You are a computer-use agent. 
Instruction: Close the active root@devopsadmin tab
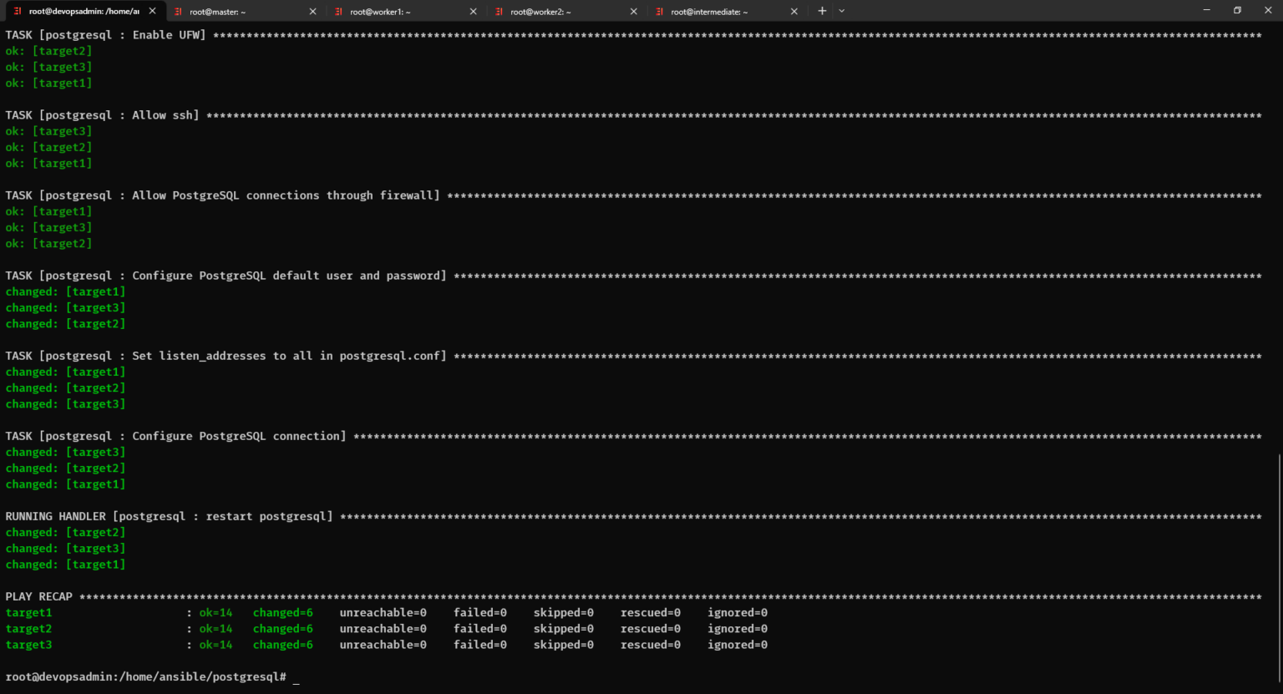point(152,11)
